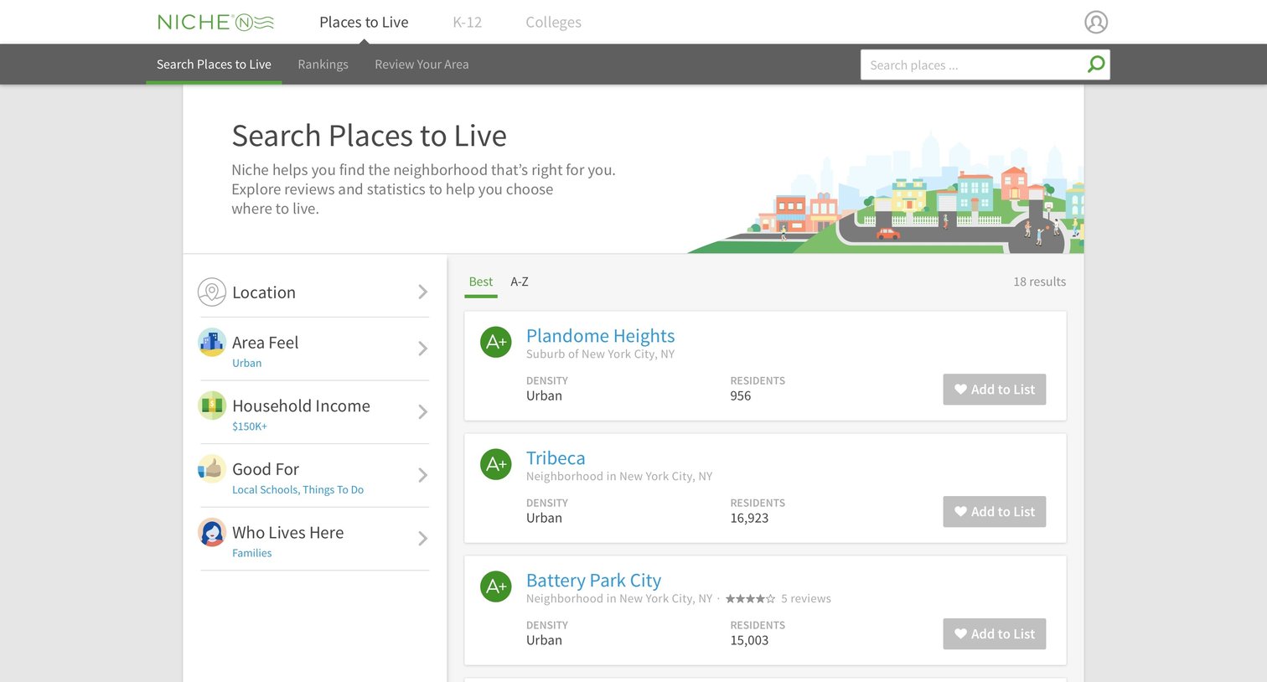Focus the Search places input field
This screenshot has width=1267, height=682.
click(x=972, y=65)
